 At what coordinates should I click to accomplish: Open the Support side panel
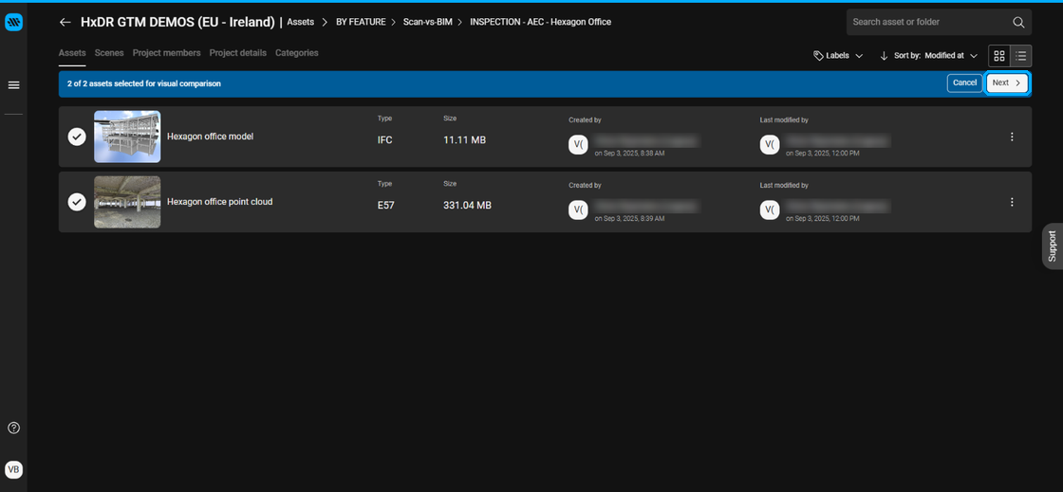[x=1053, y=246]
